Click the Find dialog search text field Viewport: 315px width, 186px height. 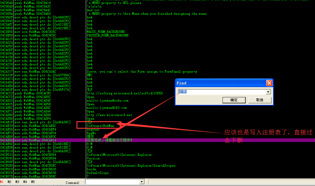click(222, 92)
